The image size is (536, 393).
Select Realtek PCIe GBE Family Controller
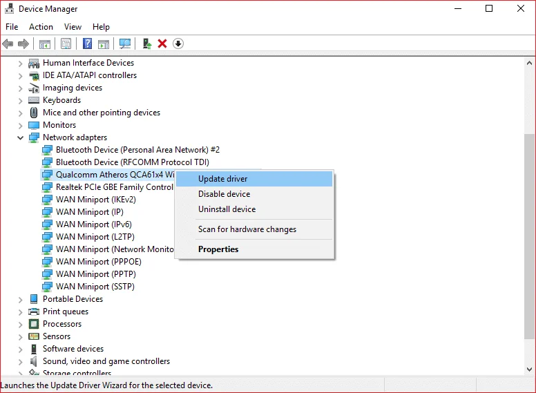point(115,187)
